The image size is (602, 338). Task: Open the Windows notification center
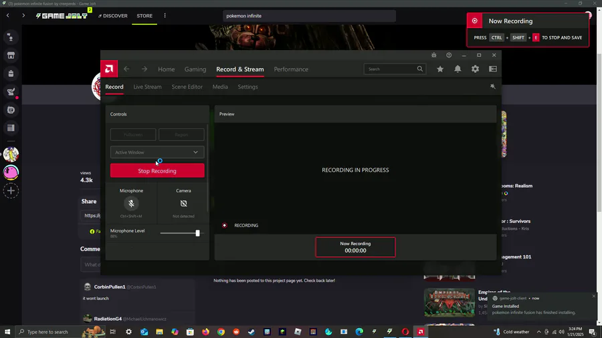[x=593, y=332]
